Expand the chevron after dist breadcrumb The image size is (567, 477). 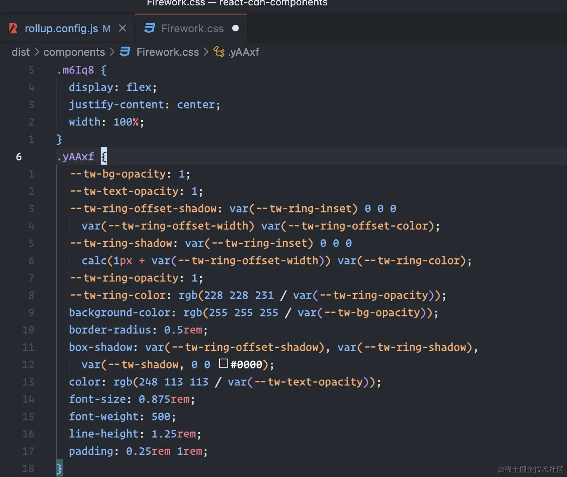click(x=37, y=52)
